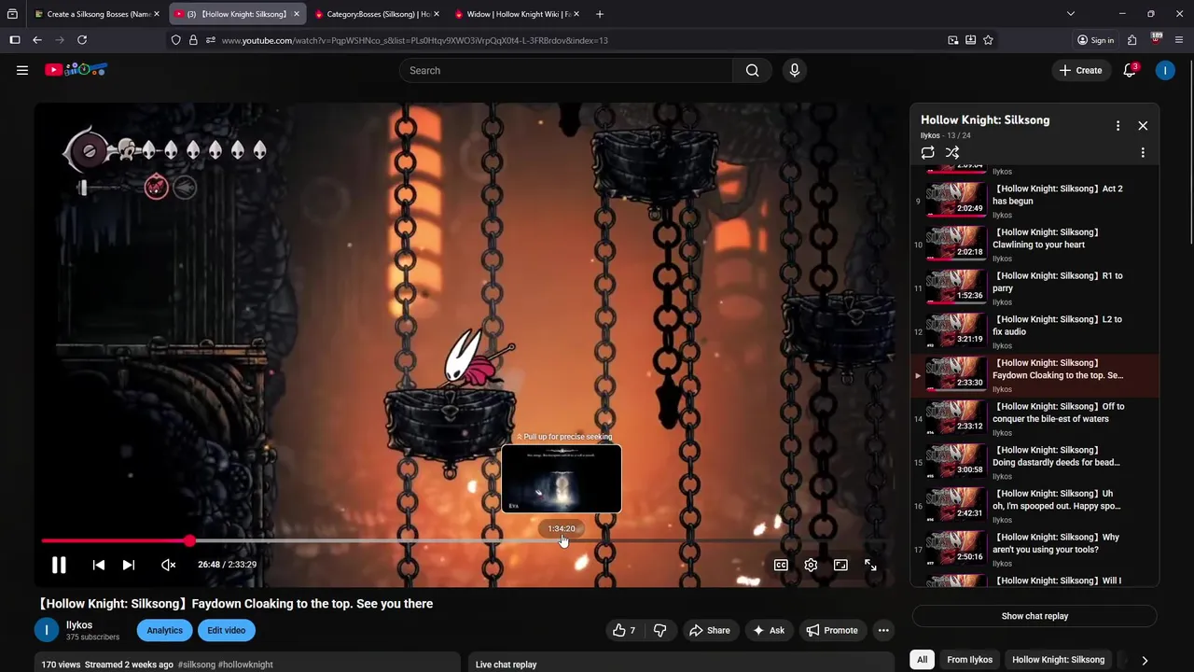This screenshot has height=672, width=1194.
Task: Open browser extensions puzzle icon
Action: click(1132, 40)
